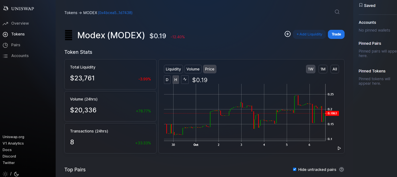Select daily candles with the D button

(x=167, y=80)
